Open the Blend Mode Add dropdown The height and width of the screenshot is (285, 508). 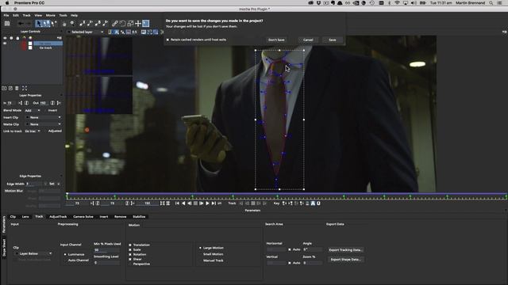pos(33,111)
